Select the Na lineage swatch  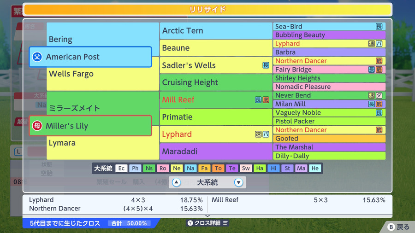coord(190,168)
